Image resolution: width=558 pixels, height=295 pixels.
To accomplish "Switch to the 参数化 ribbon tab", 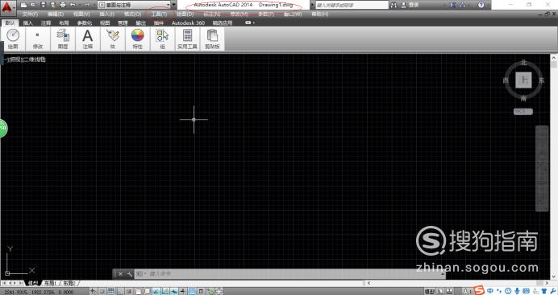I will 85,23.
